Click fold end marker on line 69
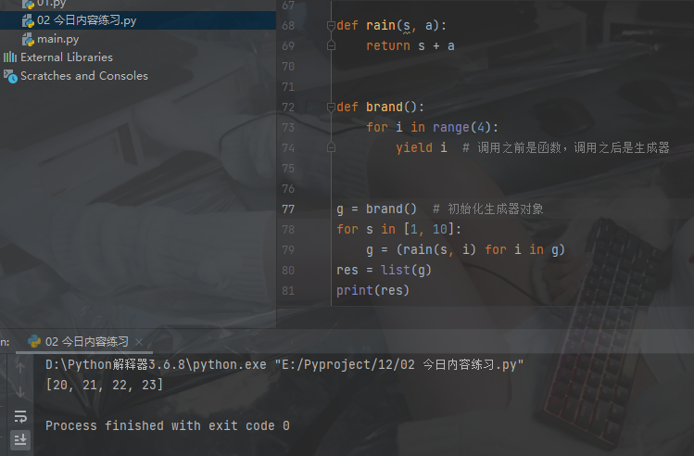 tap(331, 45)
